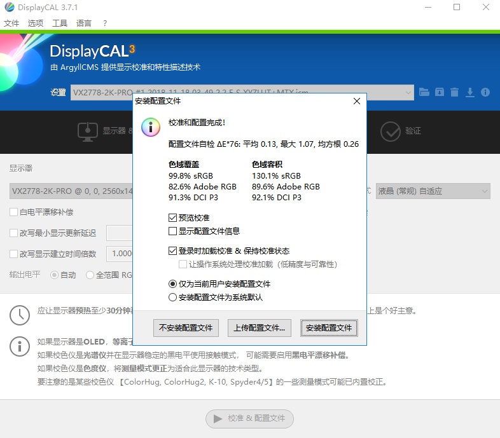Click the install profile download icon
This screenshot has height=438, width=500.
(x=469, y=92)
